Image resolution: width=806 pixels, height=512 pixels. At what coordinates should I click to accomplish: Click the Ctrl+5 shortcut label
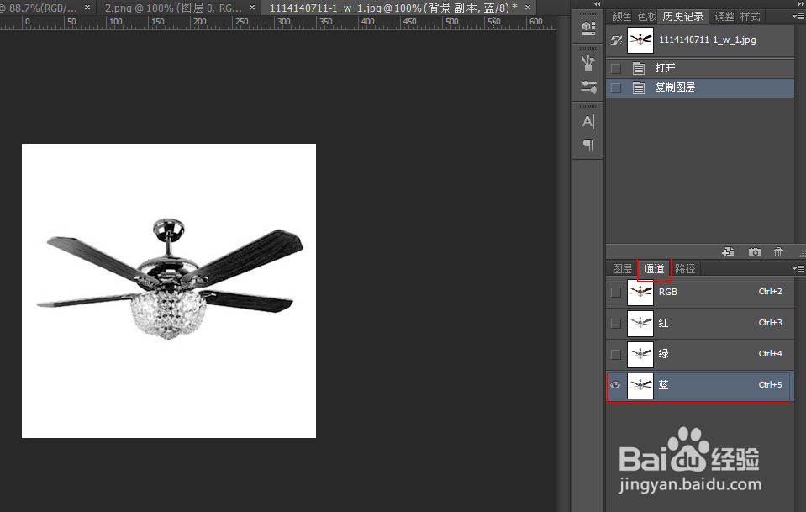(x=770, y=384)
